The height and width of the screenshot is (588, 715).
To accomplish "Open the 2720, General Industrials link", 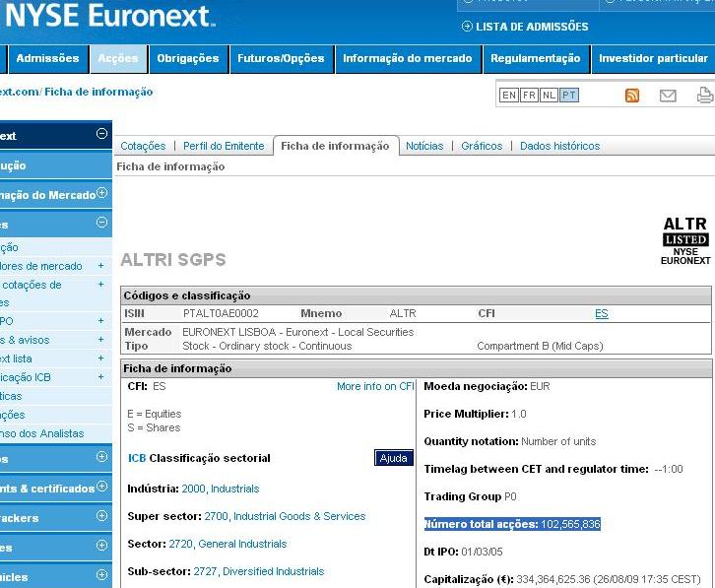I will pos(227,544).
